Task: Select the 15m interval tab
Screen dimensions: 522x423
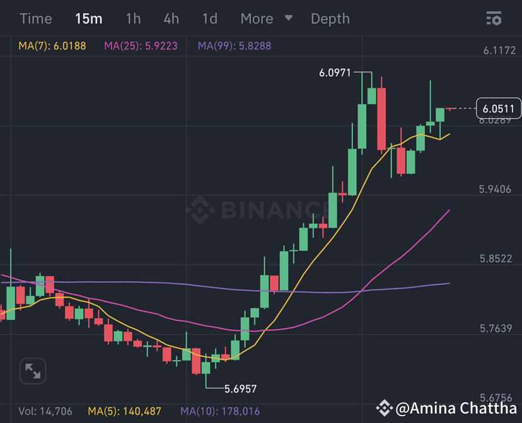Action: click(x=89, y=19)
